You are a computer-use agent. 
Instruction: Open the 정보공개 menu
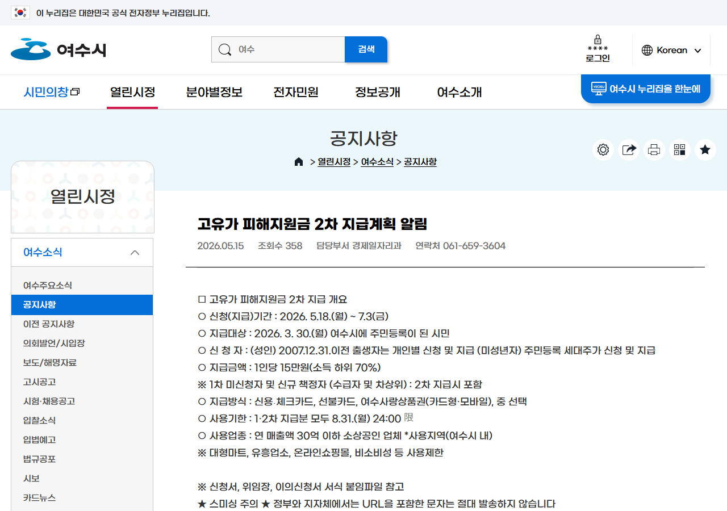point(378,92)
